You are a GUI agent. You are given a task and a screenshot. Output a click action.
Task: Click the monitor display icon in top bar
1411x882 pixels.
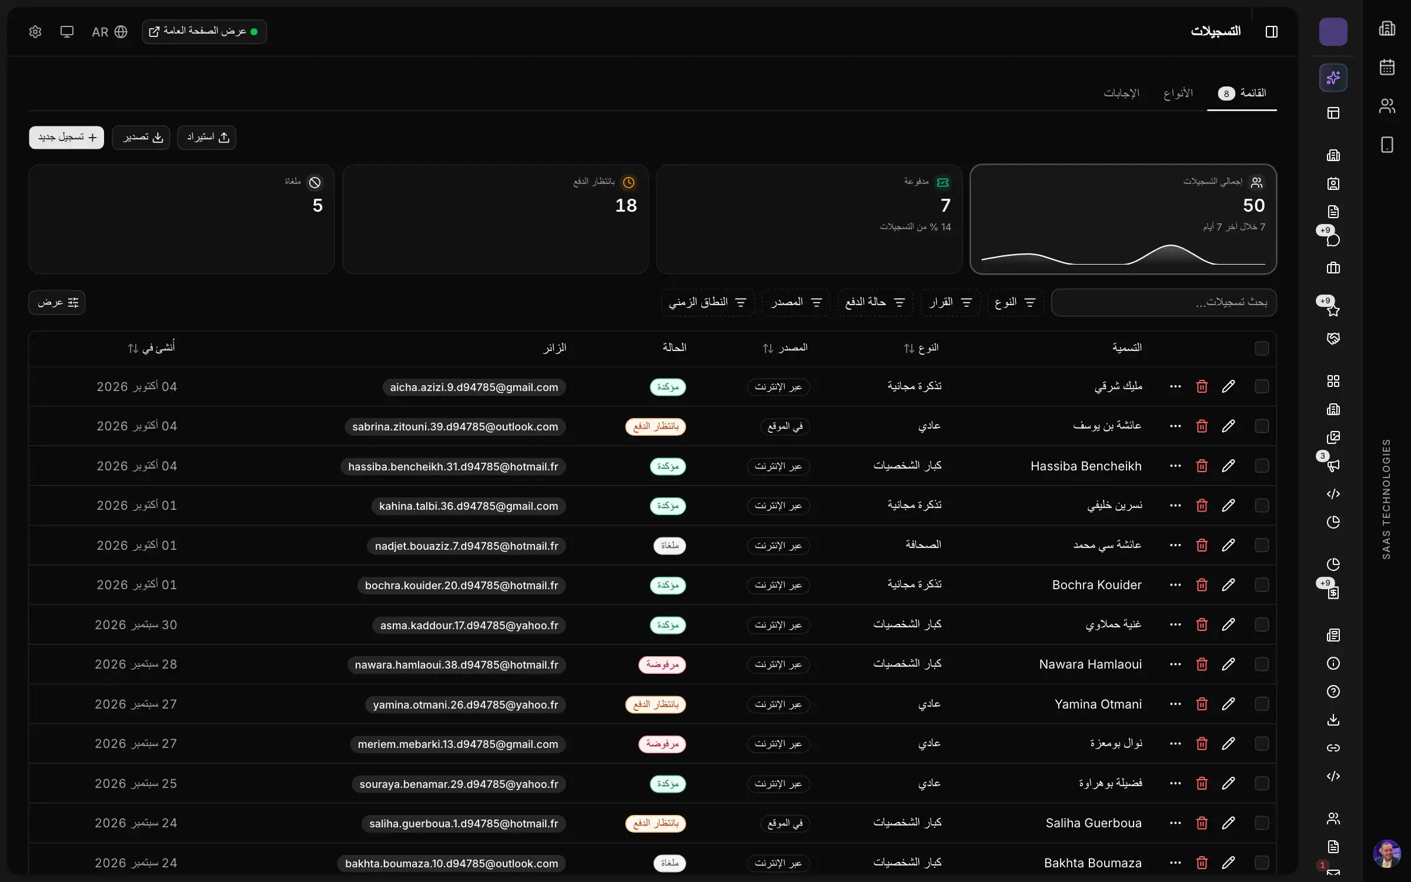click(67, 32)
